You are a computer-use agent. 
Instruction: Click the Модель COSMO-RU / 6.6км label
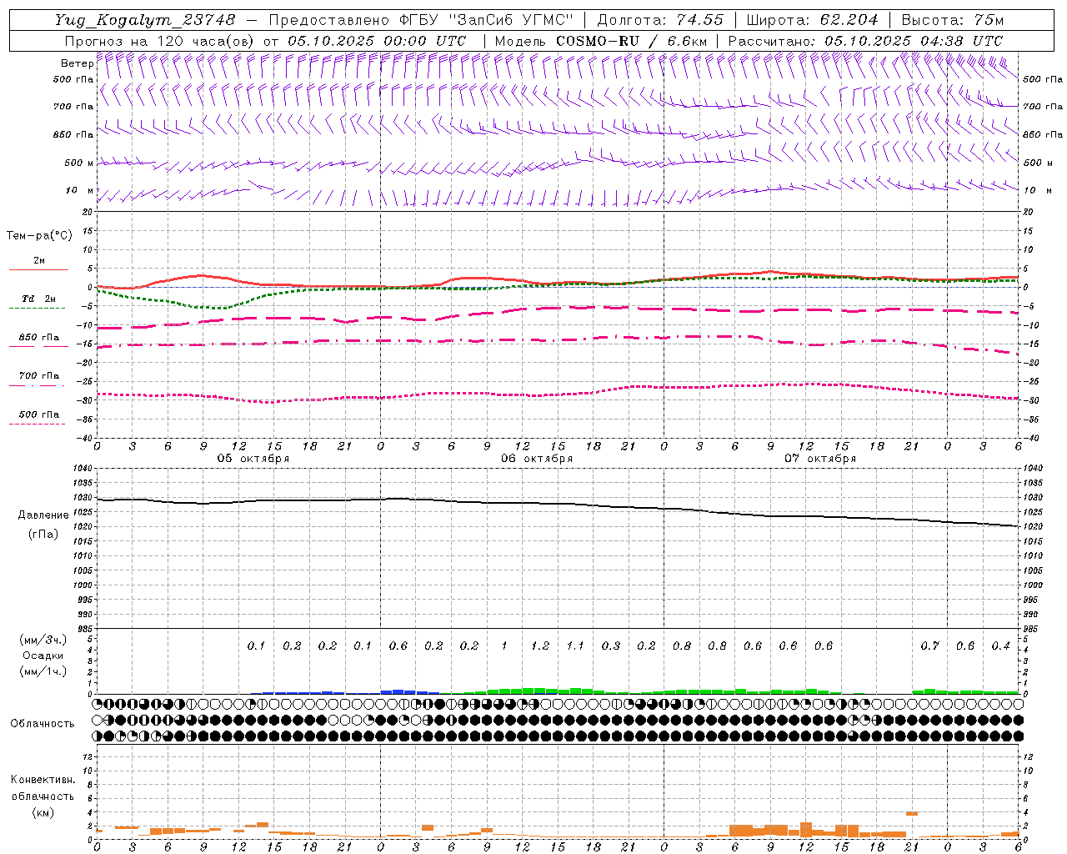(601, 41)
